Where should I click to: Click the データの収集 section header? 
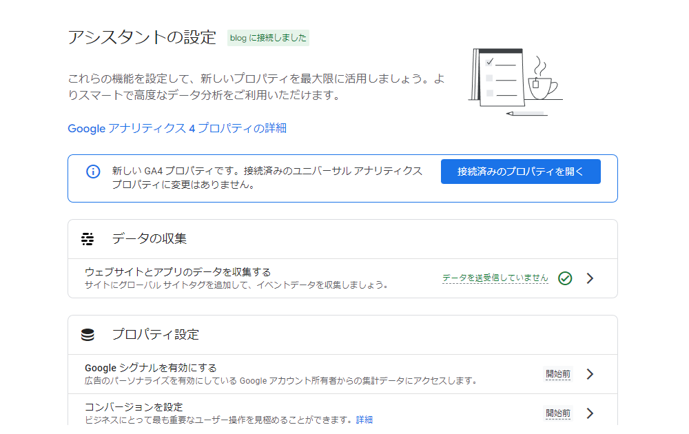click(150, 239)
